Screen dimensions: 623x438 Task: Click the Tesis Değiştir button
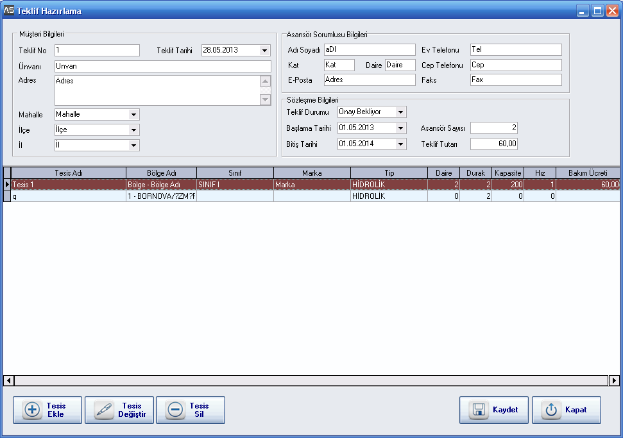(119, 410)
